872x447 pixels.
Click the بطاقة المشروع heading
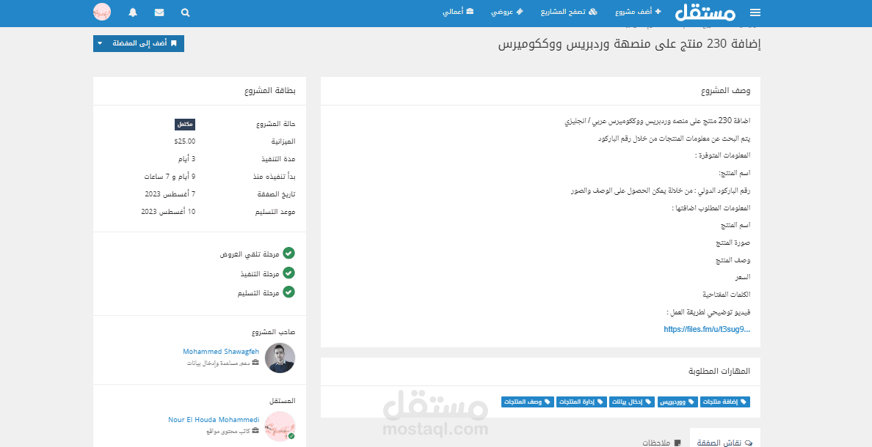click(x=269, y=91)
